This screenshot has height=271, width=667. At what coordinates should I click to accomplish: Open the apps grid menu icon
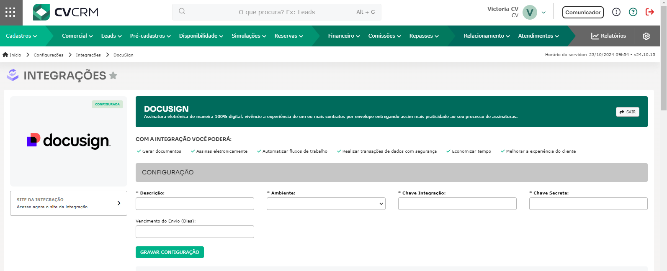pyautogui.click(x=10, y=12)
